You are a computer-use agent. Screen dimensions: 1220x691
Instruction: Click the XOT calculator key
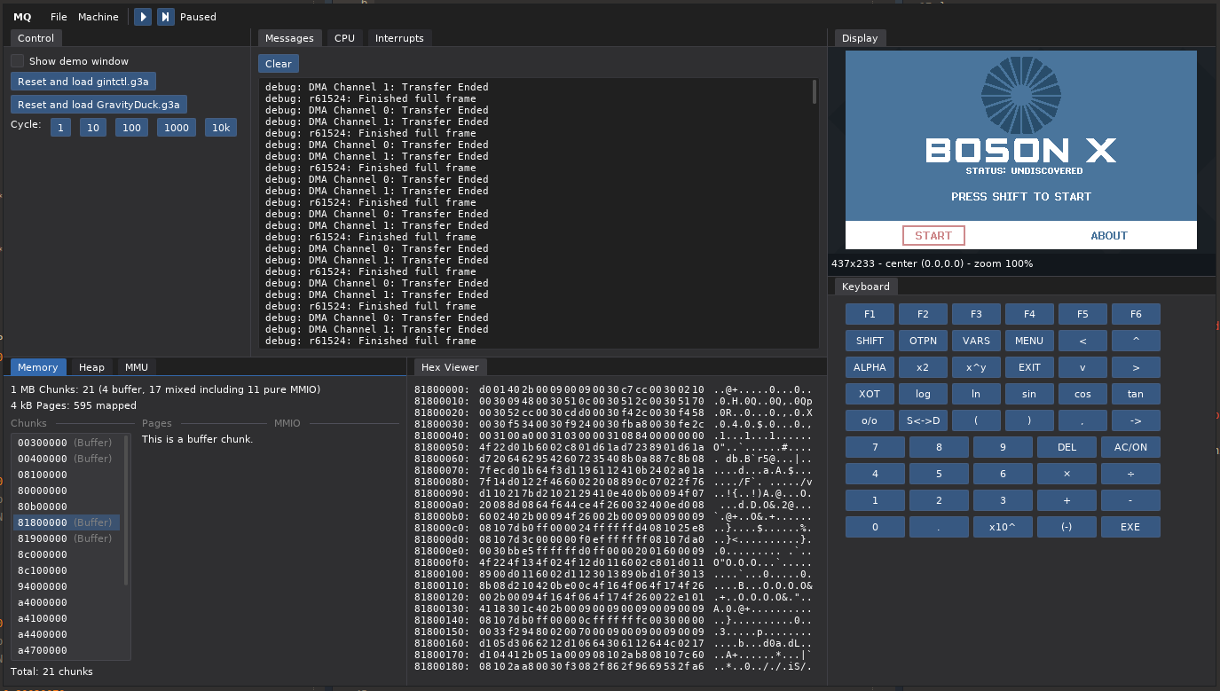(x=870, y=394)
